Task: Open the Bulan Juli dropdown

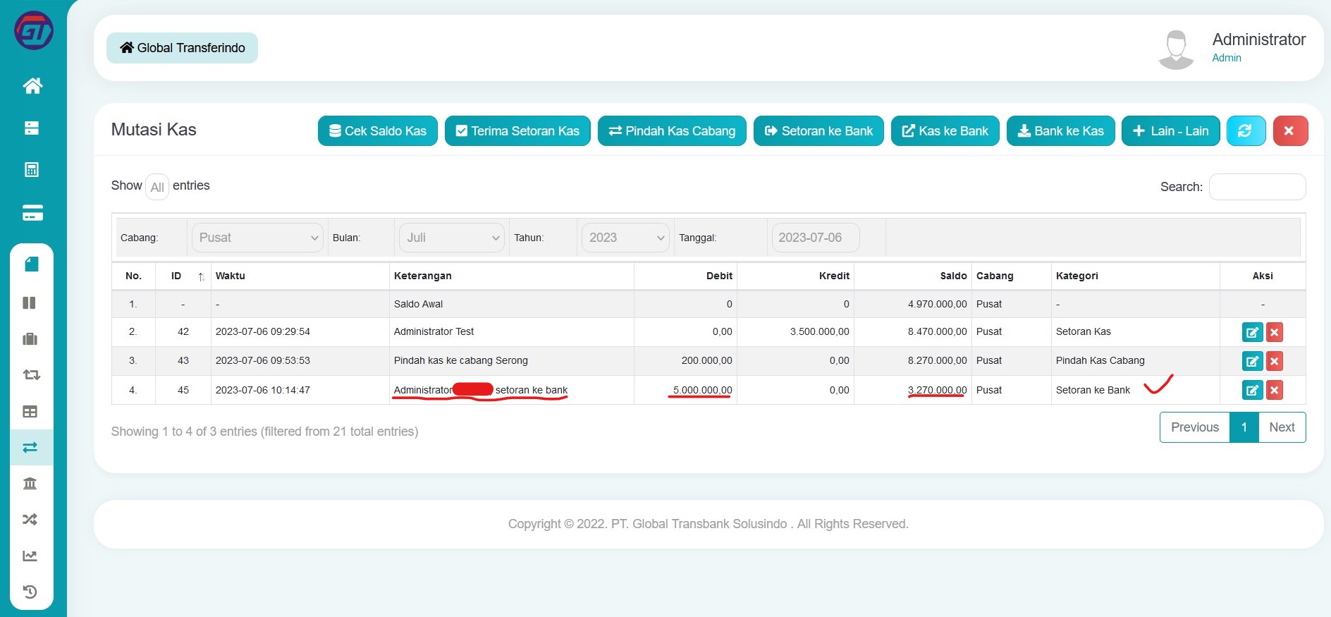Action: pos(452,238)
